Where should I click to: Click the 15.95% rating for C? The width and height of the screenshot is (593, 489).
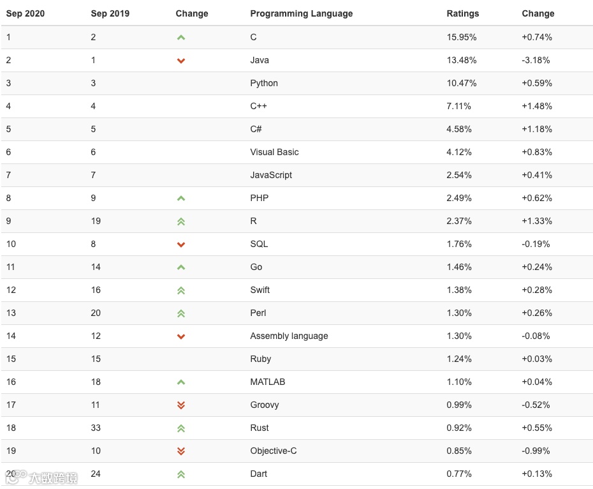coord(462,37)
